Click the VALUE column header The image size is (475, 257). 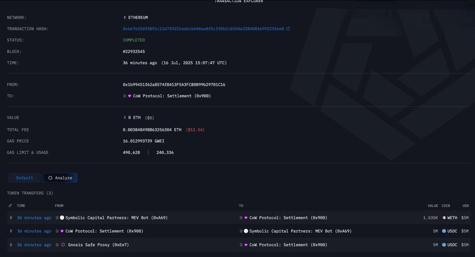433,206
